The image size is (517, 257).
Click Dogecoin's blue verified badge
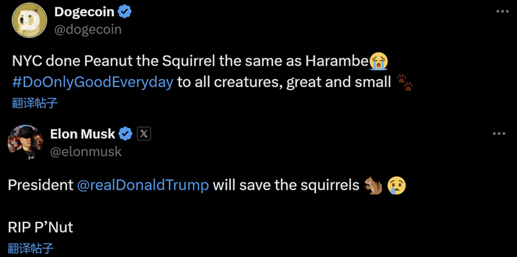[125, 11]
